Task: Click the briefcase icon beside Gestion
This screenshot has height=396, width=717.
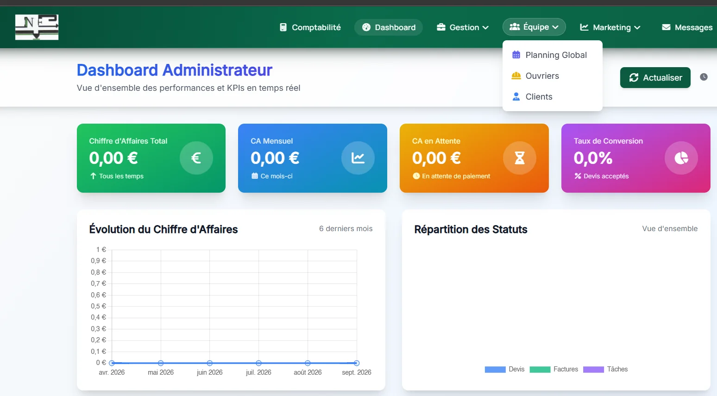Action: (441, 27)
